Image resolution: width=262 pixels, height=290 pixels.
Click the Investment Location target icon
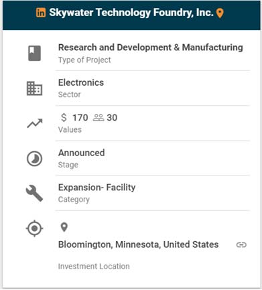tap(34, 228)
